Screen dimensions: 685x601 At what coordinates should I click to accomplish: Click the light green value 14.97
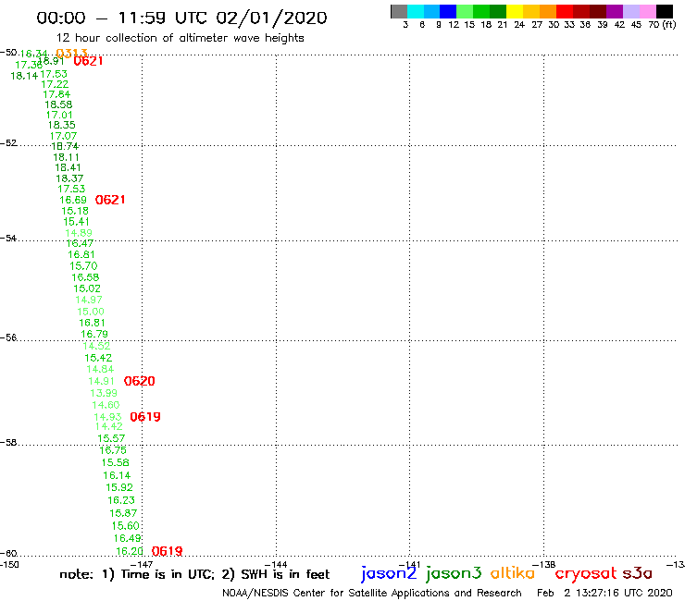coord(89,300)
